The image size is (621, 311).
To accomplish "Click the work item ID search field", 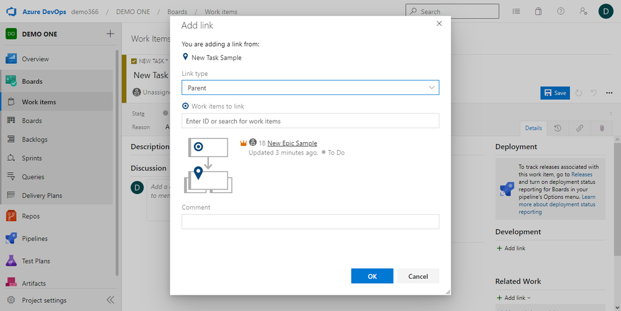I will 310,121.
